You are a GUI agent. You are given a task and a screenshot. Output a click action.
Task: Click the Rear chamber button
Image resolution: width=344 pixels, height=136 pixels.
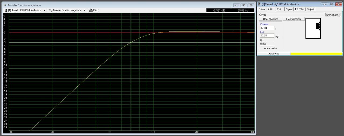click(x=270, y=19)
